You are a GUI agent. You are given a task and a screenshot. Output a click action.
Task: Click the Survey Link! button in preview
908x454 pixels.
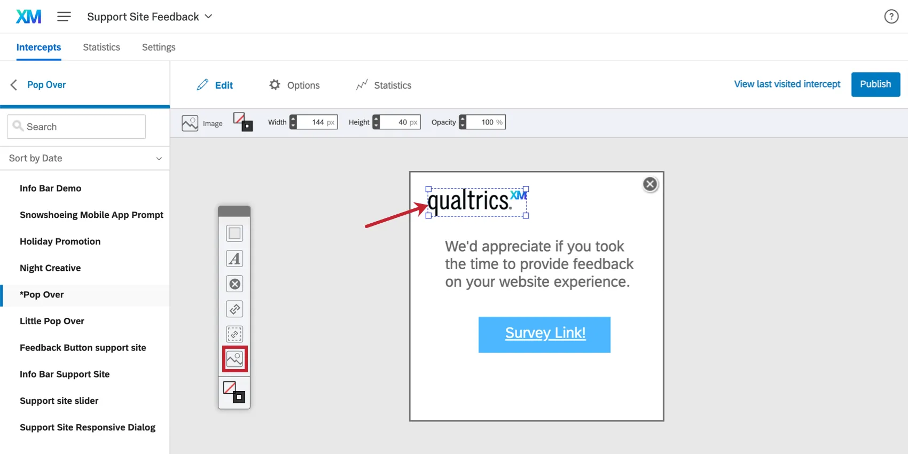coord(544,334)
